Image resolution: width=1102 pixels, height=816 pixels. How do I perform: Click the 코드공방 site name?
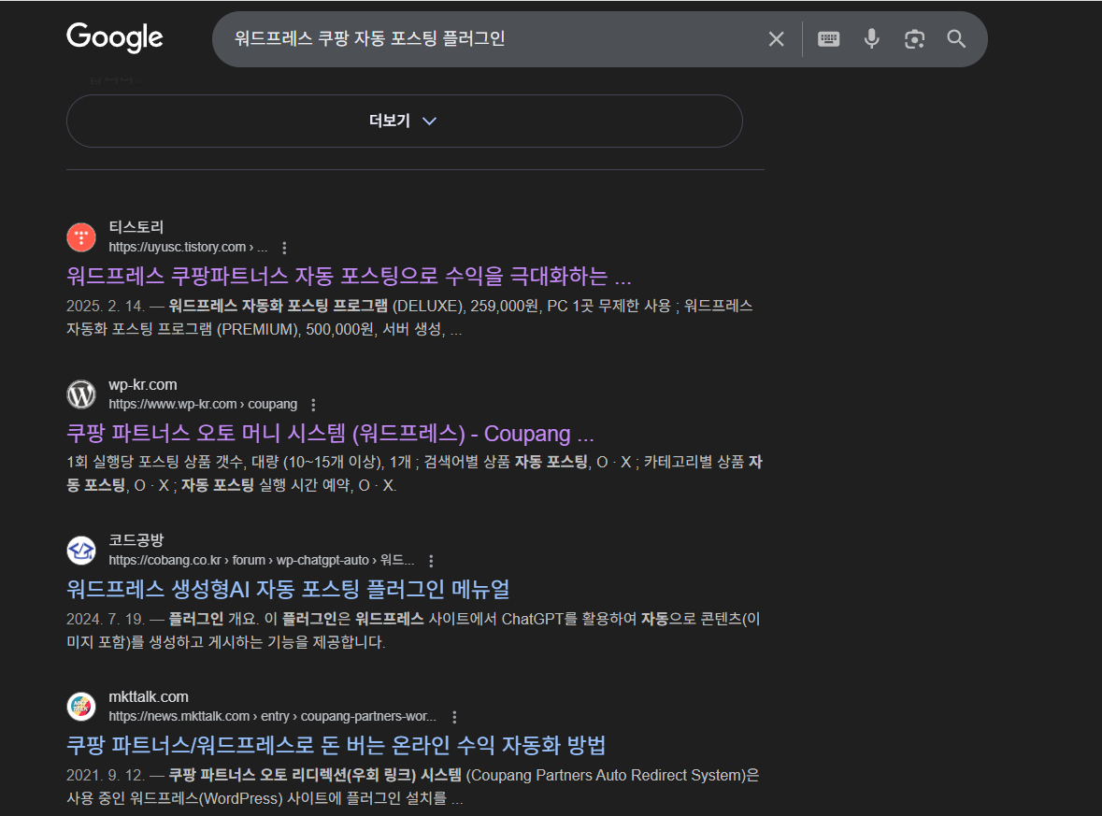pyautogui.click(x=136, y=539)
